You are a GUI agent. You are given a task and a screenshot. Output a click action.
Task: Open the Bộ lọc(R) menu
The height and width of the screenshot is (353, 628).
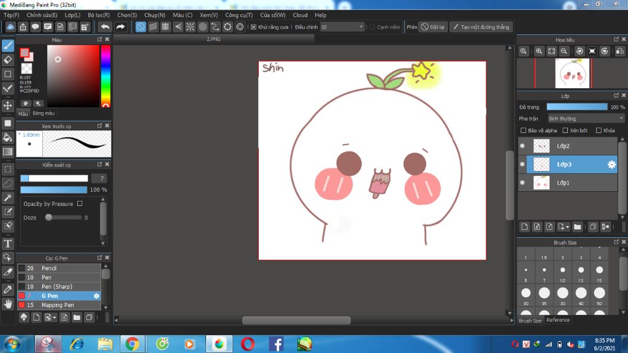tap(99, 15)
